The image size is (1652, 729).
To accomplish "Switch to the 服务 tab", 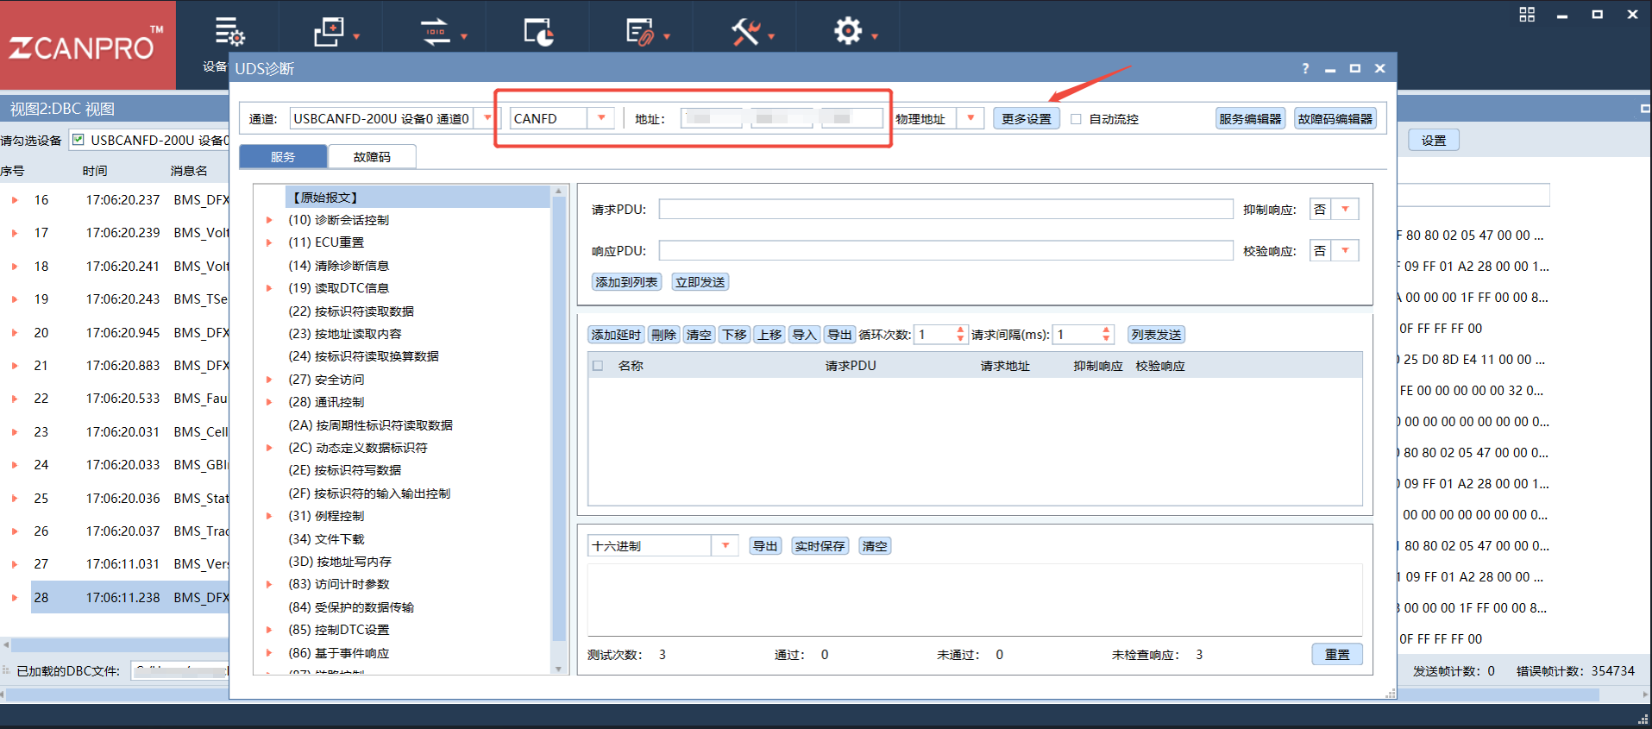I will point(283,156).
